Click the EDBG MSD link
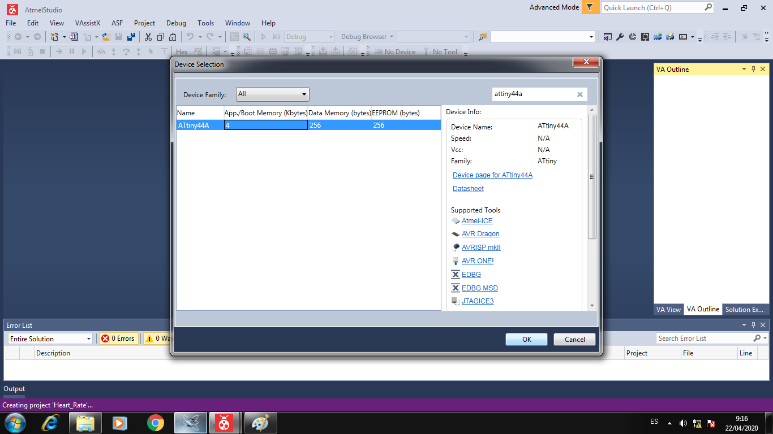The image size is (773, 434). click(480, 288)
